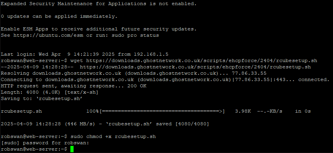Click the '200 OK' response text
Viewport: 333px width, 153px height.
pos(137,86)
